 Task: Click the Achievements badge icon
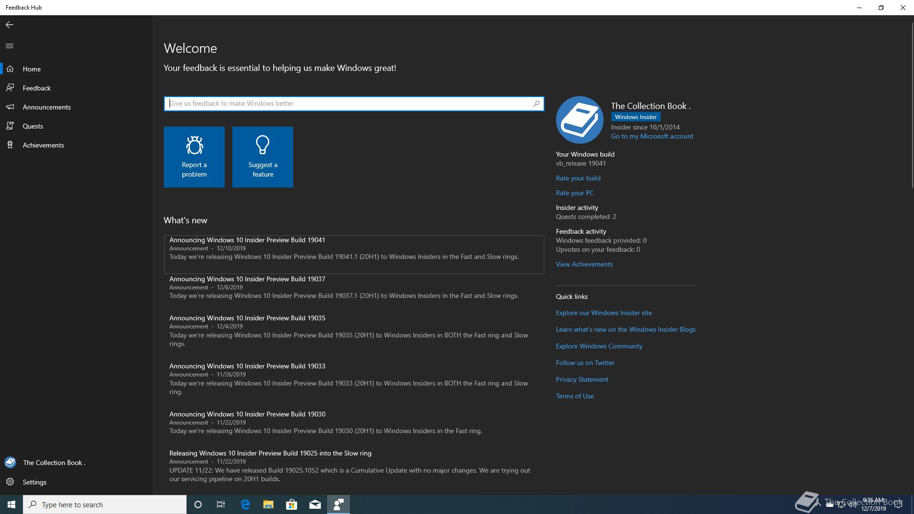10,145
